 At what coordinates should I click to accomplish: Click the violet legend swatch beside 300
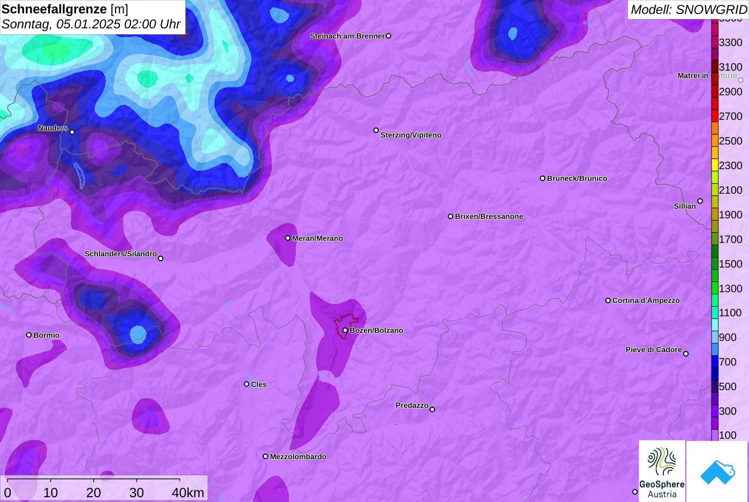(715, 411)
